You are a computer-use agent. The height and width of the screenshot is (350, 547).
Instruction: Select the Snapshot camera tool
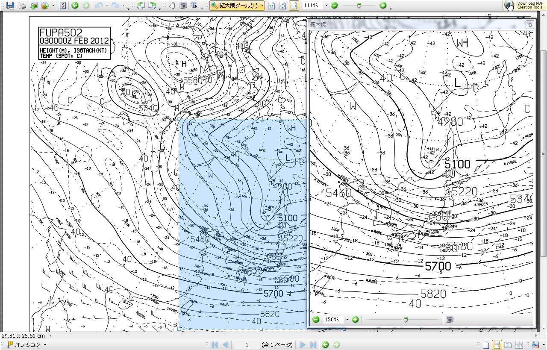[183, 6]
